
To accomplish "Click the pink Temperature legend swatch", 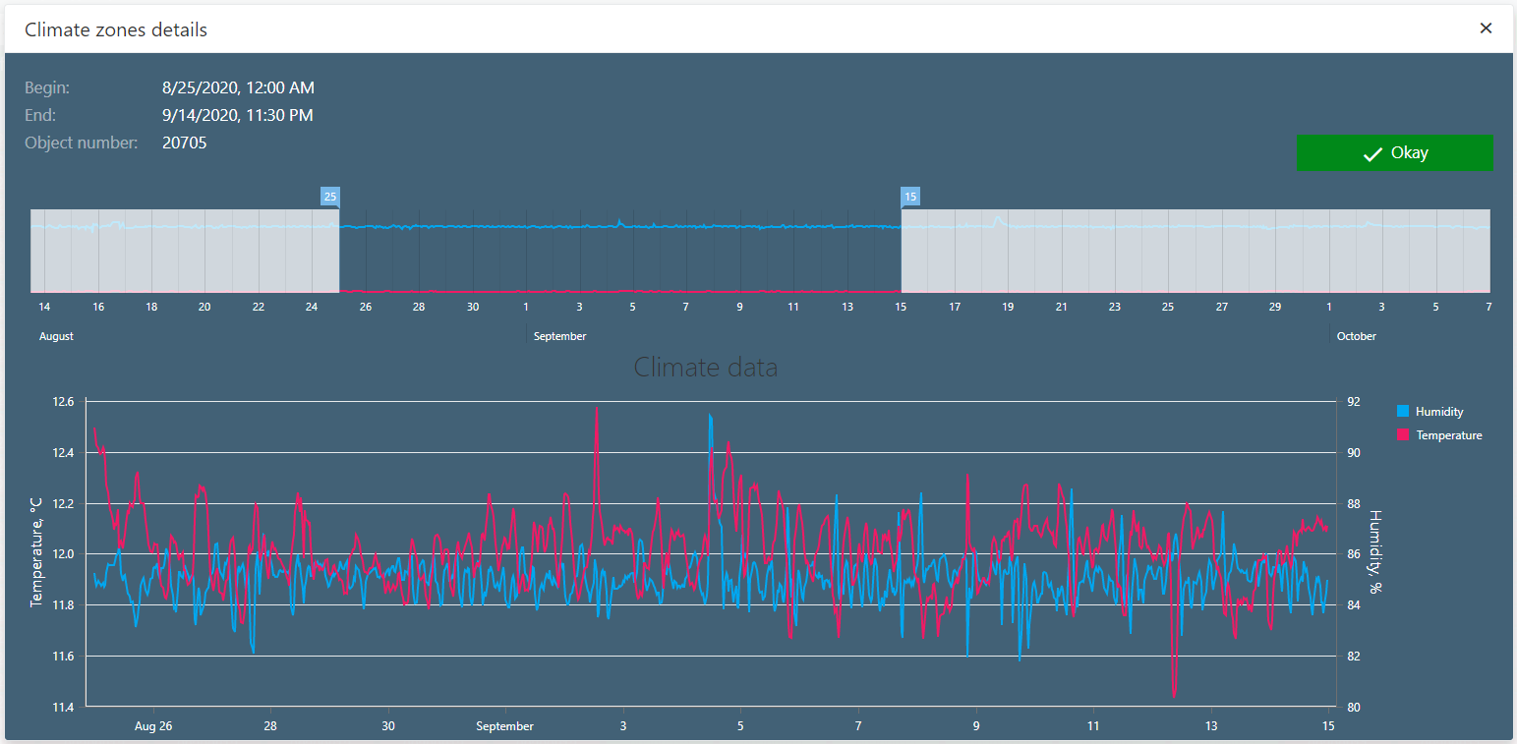I will coord(1401,434).
